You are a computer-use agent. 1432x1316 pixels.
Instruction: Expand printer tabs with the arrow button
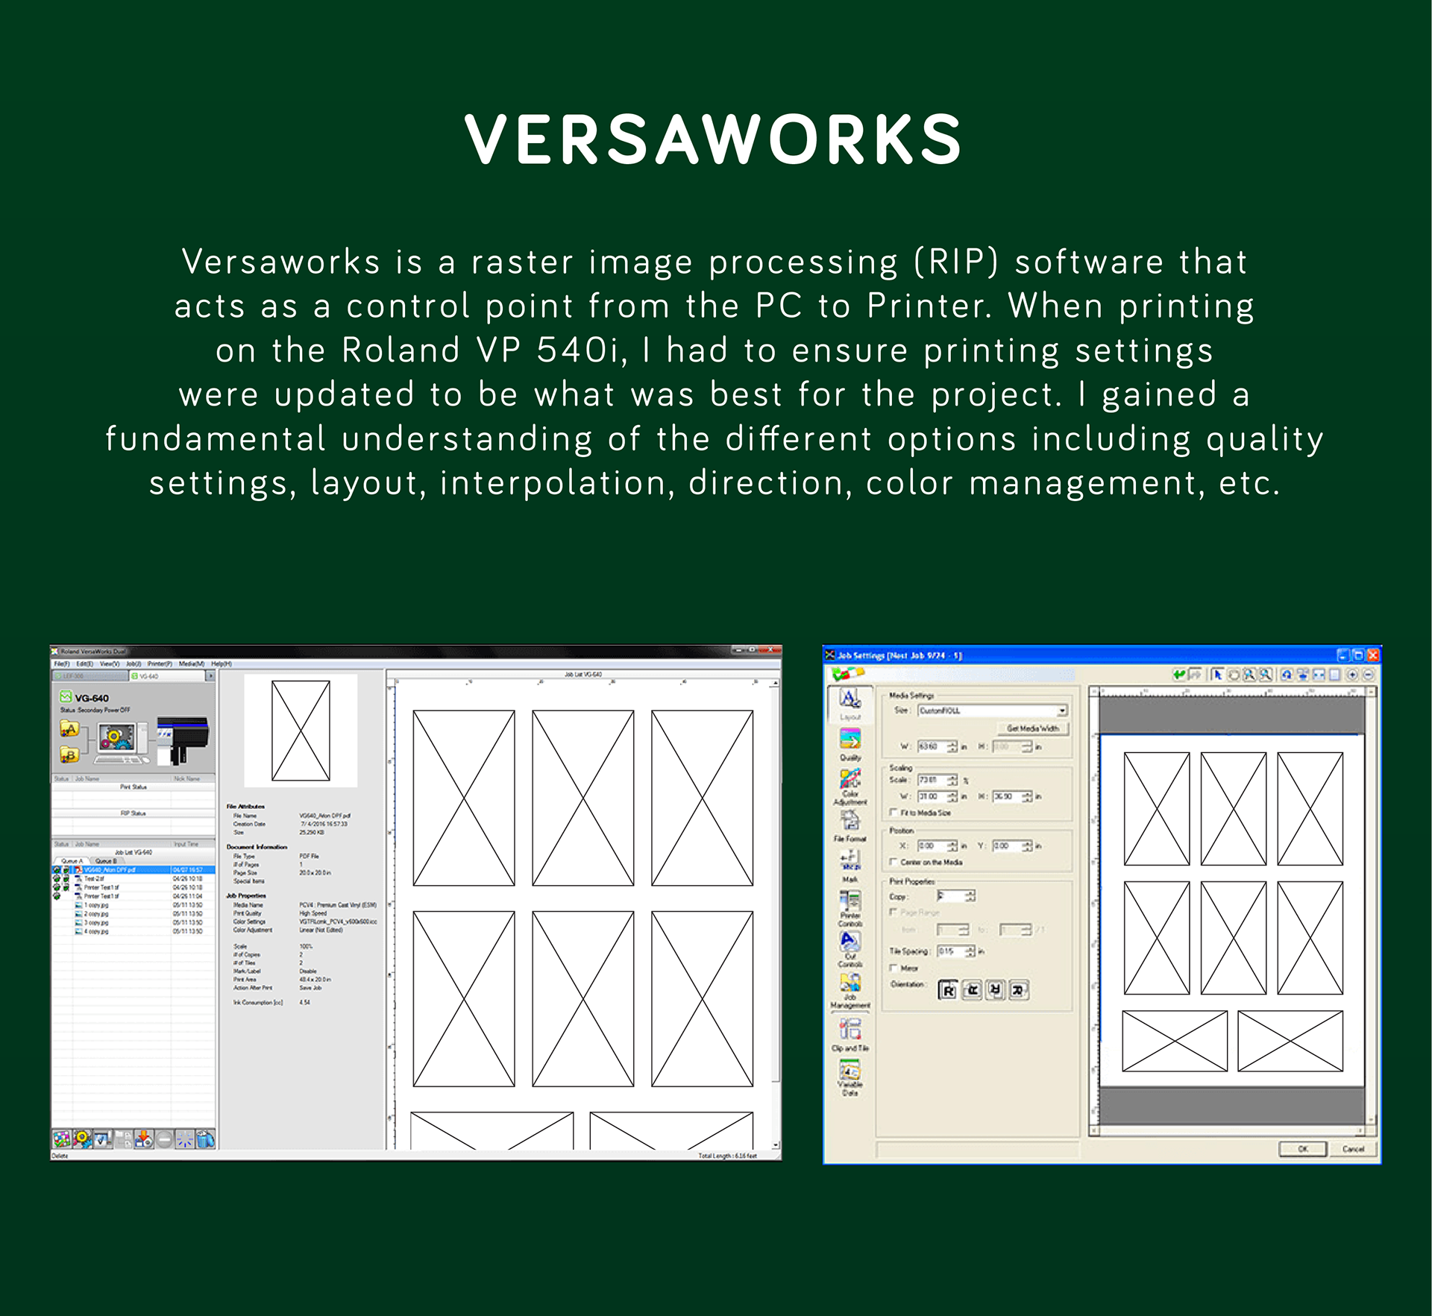pos(210,676)
